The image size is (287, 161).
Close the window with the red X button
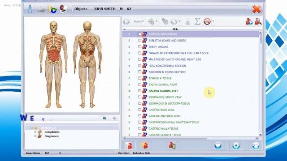pyautogui.click(x=257, y=9)
